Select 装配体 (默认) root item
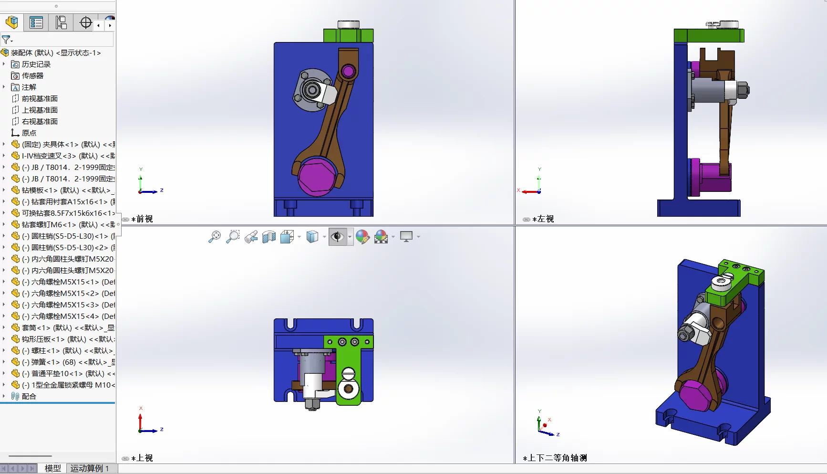Image resolution: width=827 pixels, height=474 pixels. coord(51,53)
